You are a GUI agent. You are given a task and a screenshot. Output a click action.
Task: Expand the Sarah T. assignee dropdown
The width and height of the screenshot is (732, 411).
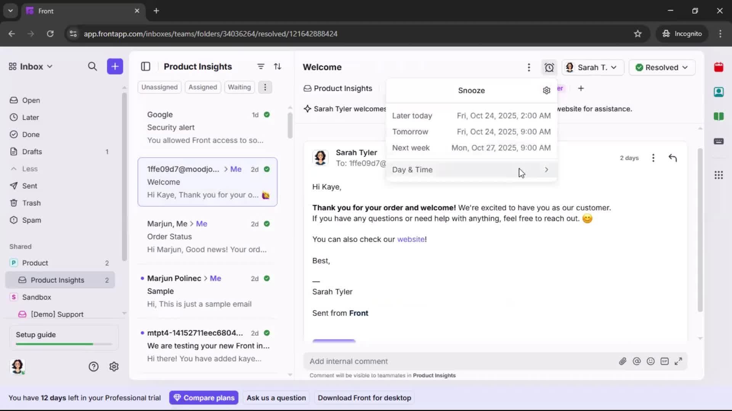tap(592, 67)
